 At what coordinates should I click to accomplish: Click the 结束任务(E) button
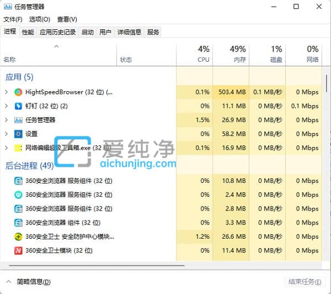305,282
